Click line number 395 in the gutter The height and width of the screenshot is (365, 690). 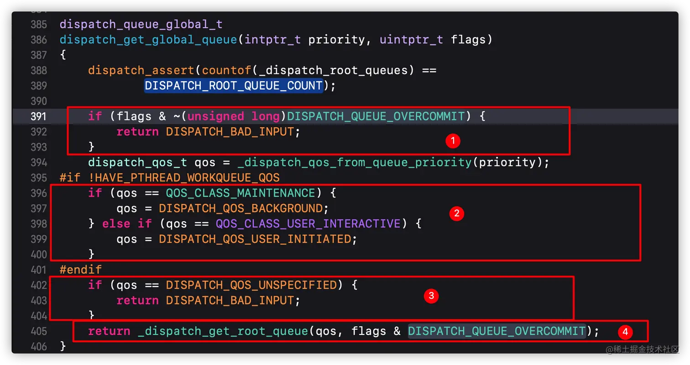pos(39,177)
